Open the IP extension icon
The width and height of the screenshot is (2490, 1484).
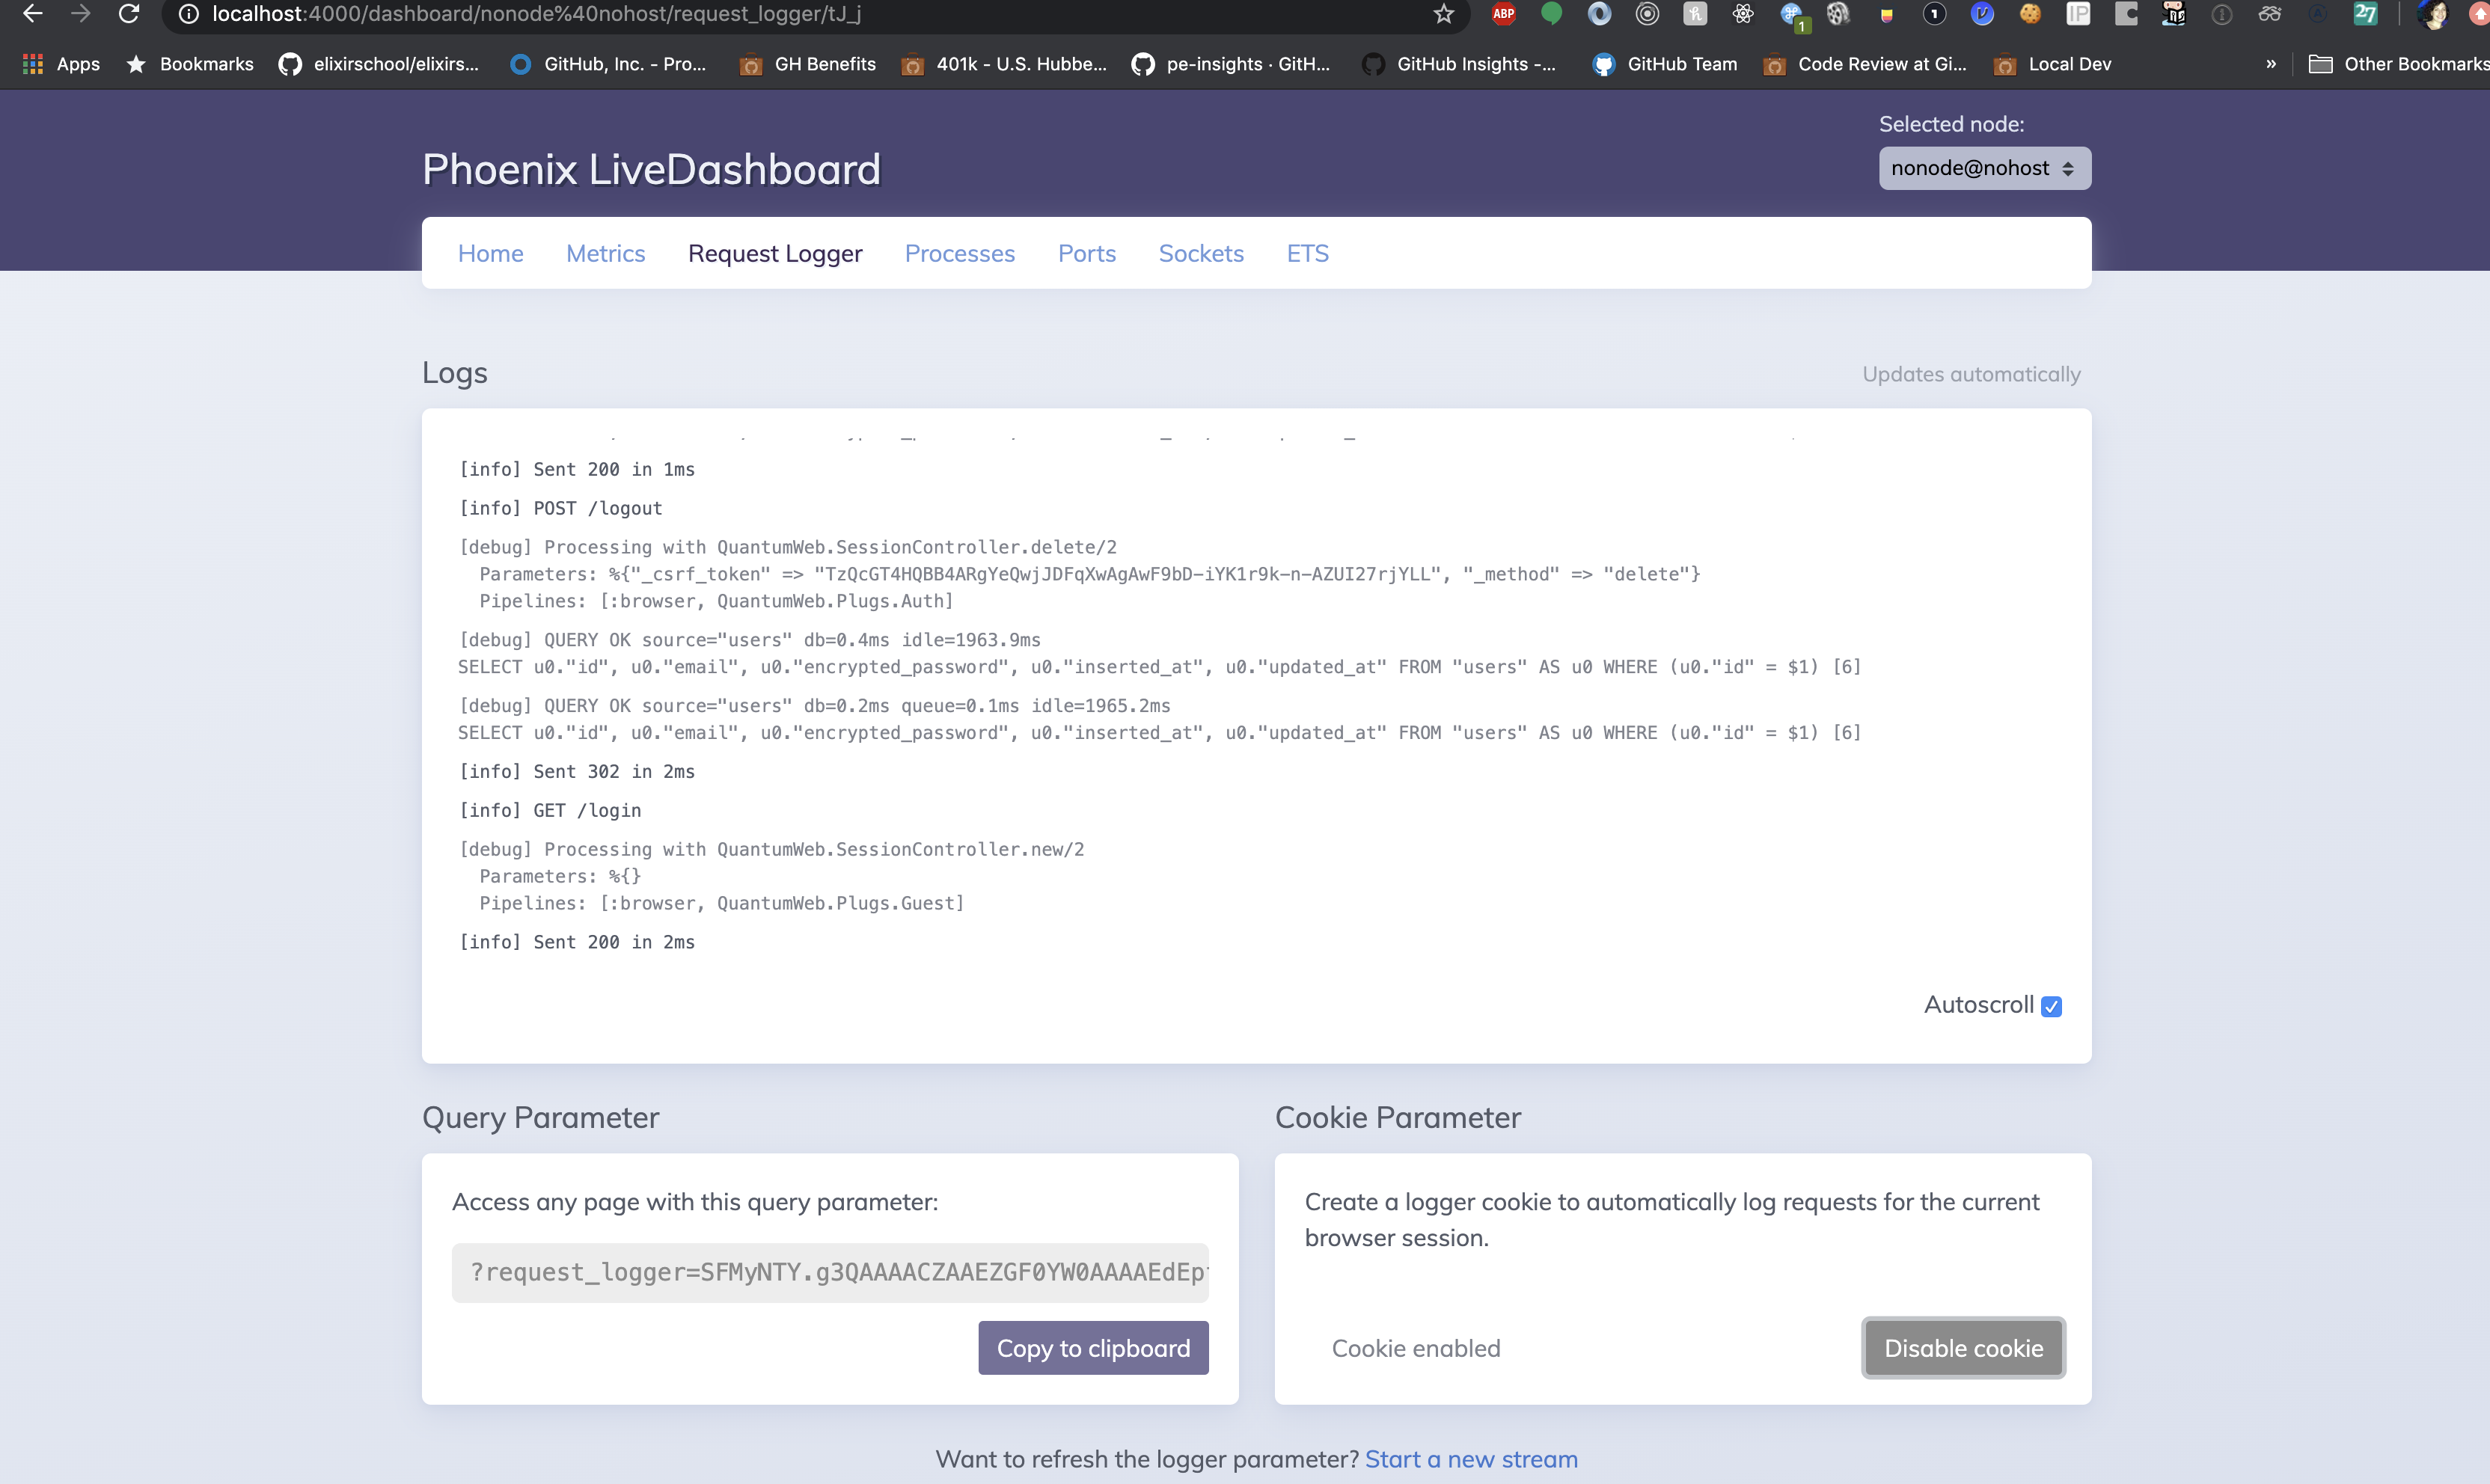(2078, 14)
